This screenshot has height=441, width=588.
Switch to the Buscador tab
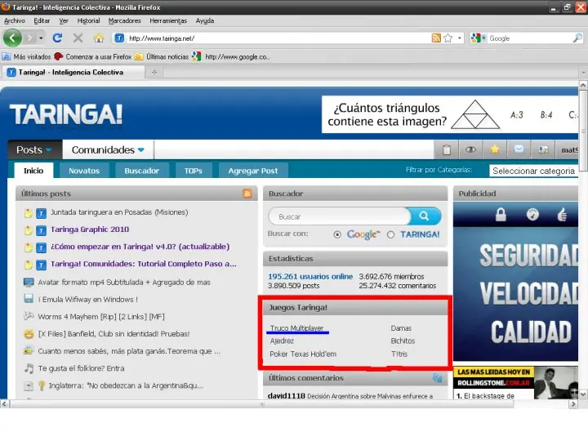(142, 171)
